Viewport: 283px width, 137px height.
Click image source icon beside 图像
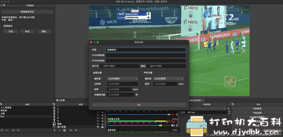(54, 124)
